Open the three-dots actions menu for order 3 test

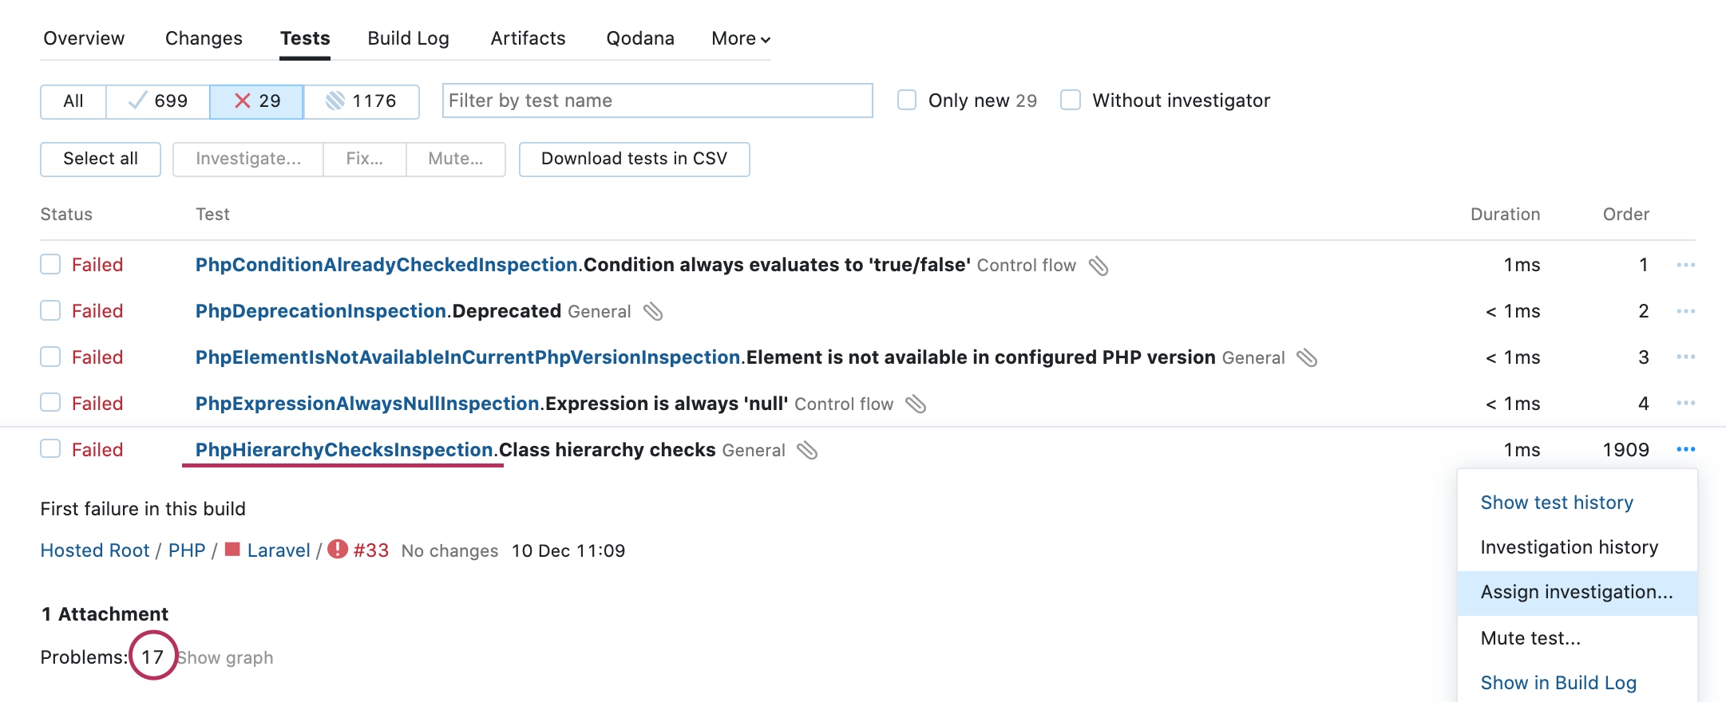click(x=1685, y=357)
